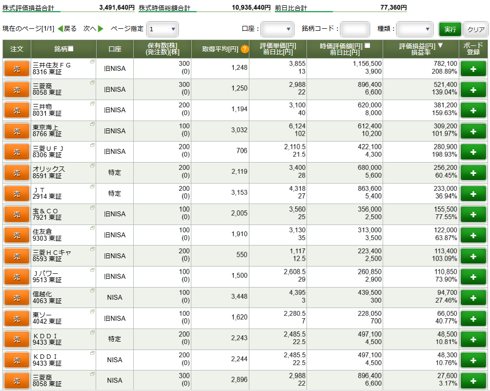
Task: Open popup window icon for 東ソー
Action: (x=92, y=311)
